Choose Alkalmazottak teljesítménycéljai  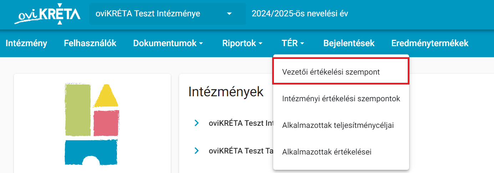pyautogui.click(x=341, y=125)
